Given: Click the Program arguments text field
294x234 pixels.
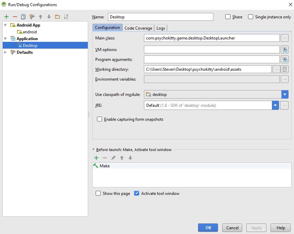Looking at the screenshot, I should (x=212, y=60).
